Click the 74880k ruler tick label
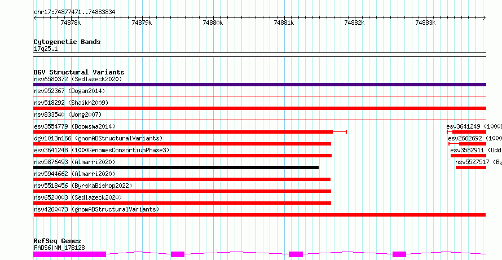 pos(213,23)
